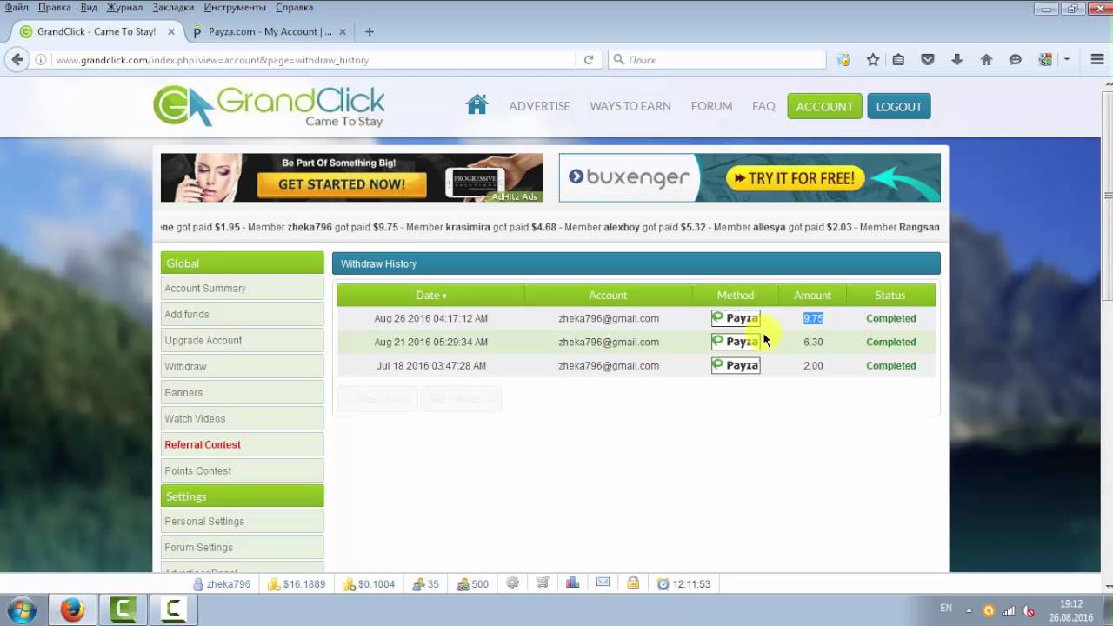Image resolution: width=1113 pixels, height=626 pixels.
Task: Open Personal Settings in the sidebar
Action: click(243, 522)
